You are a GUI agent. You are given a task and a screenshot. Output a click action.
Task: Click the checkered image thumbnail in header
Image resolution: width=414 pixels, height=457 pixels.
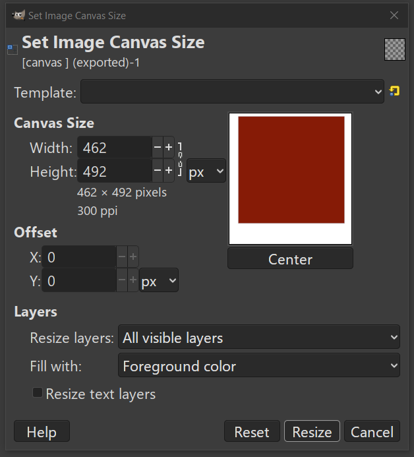click(x=394, y=49)
